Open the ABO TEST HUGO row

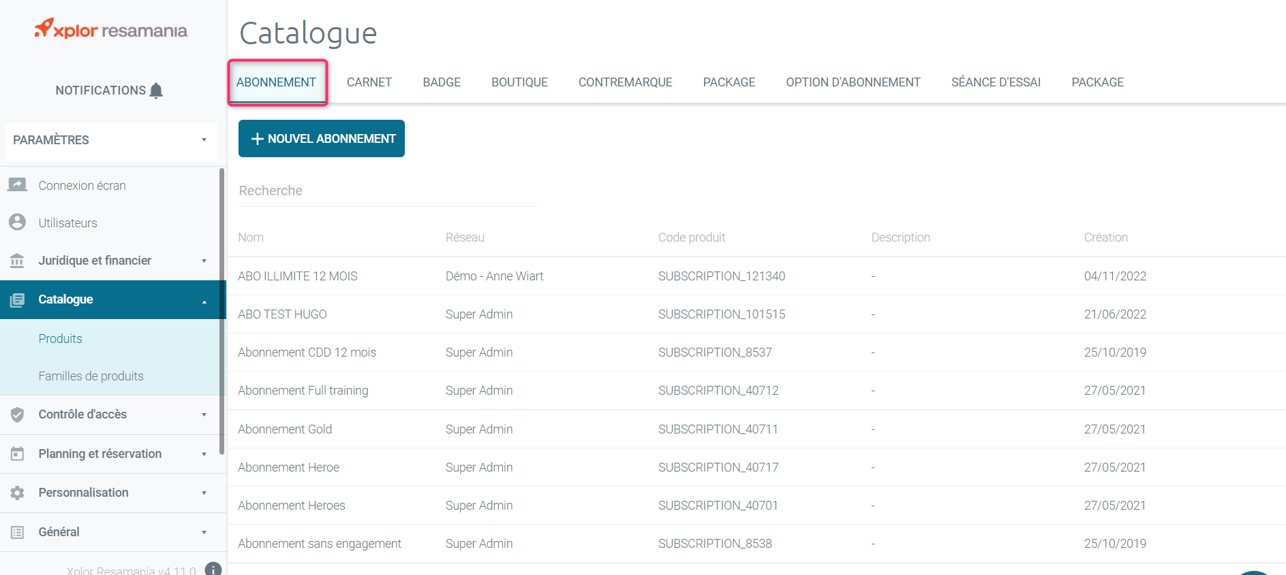(x=756, y=314)
